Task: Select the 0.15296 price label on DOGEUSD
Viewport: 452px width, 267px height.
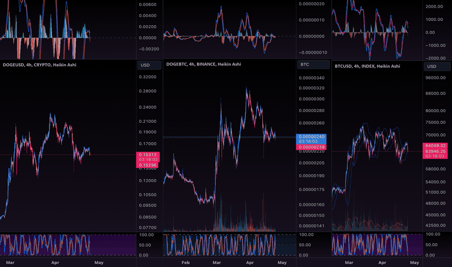Action: click(147, 165)
